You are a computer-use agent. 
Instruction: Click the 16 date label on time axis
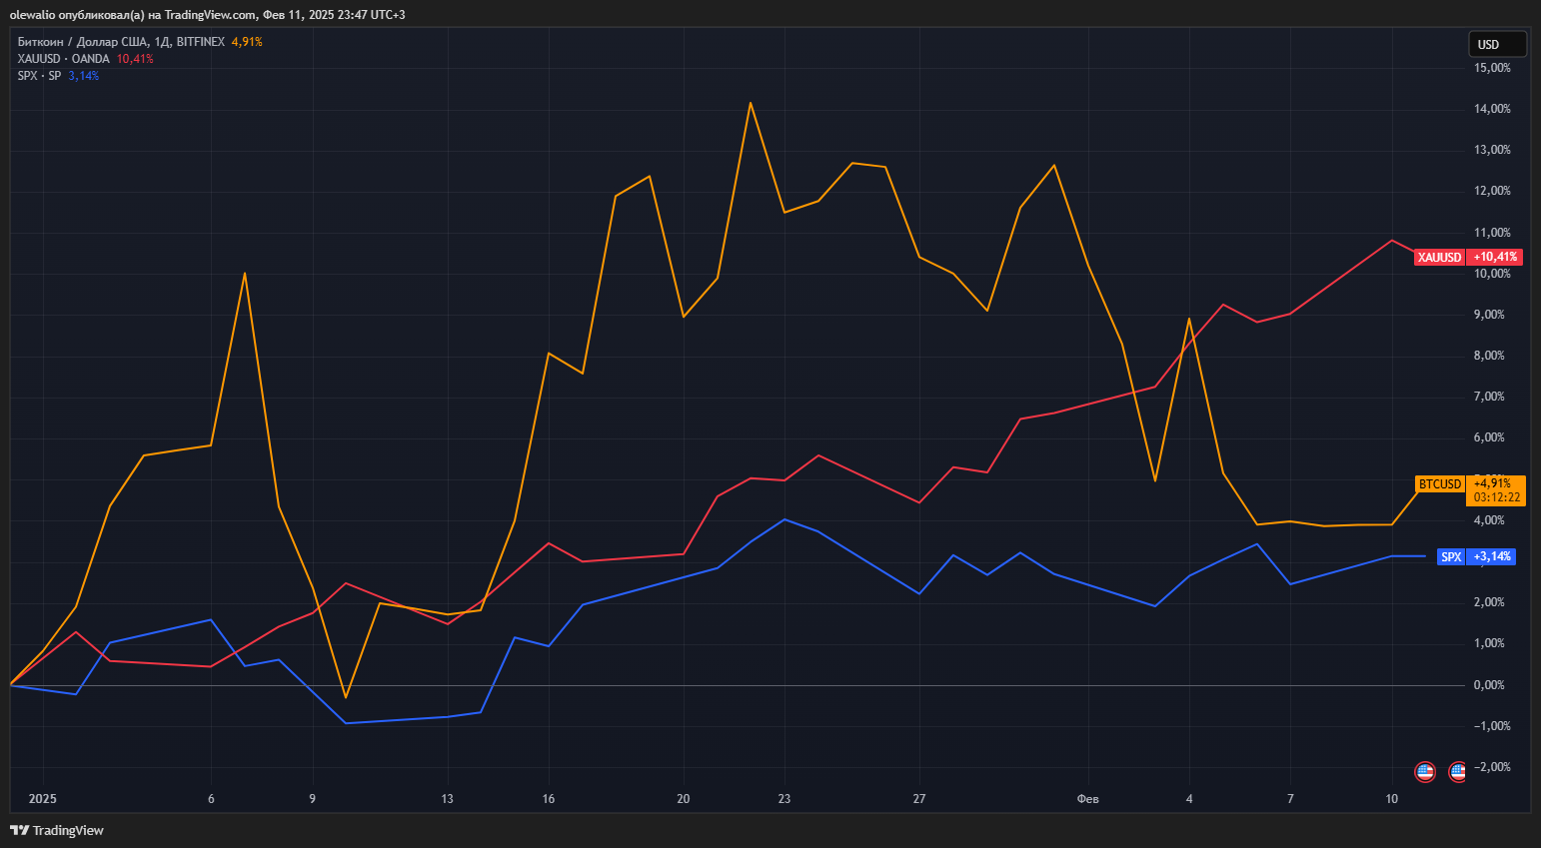pos(549,799)
